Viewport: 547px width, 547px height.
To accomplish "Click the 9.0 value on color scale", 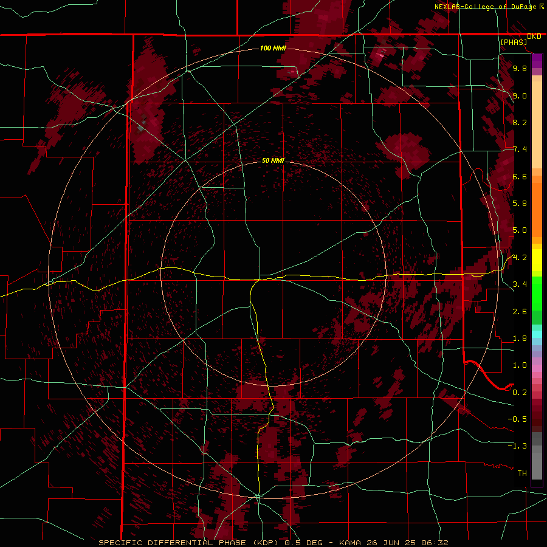I will (520, 95).
